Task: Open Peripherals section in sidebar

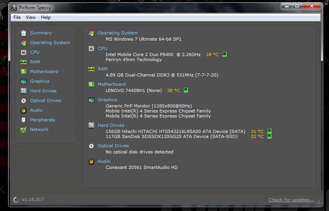Action: tap(43, 120)
